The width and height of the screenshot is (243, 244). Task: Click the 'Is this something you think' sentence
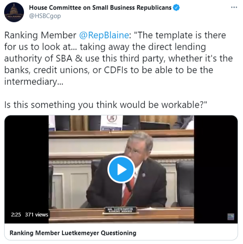click(x=105, y=105)
